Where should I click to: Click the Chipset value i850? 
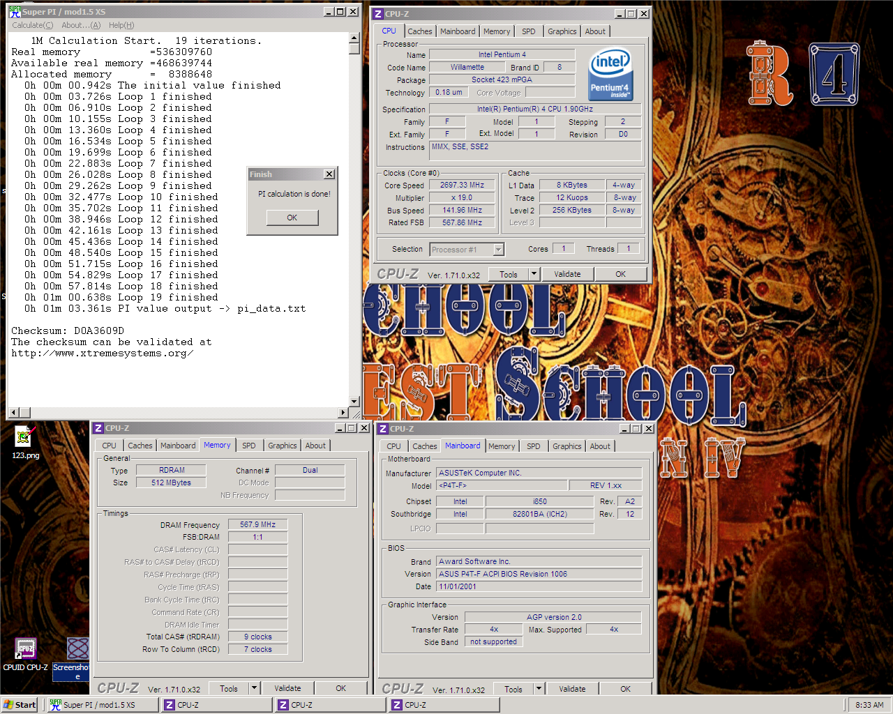[x=540, y=501]
